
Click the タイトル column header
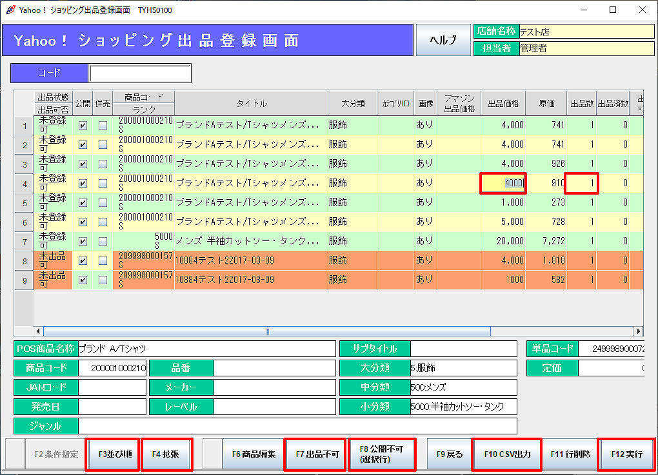[251, 103]
